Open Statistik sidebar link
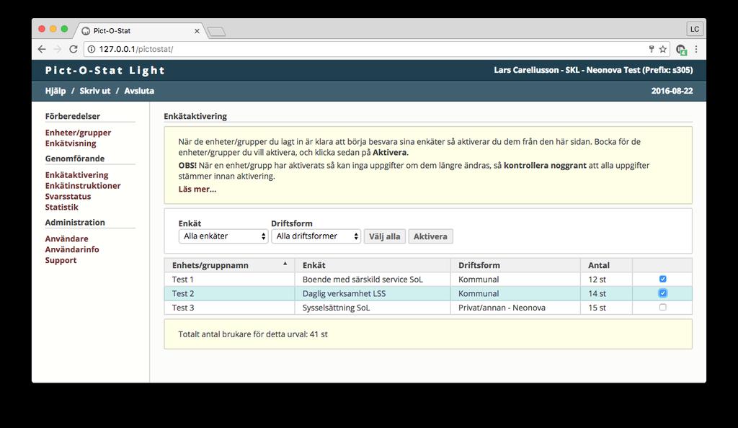The image size is (738, 428). point(62,208)
